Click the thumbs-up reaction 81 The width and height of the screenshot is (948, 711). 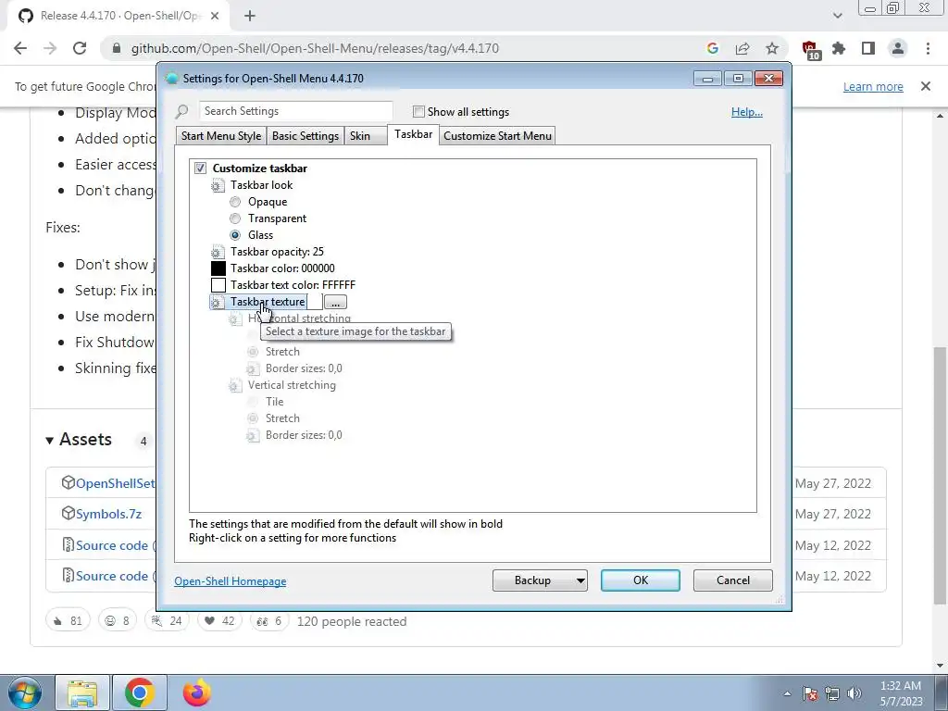[x=68, y=621]
